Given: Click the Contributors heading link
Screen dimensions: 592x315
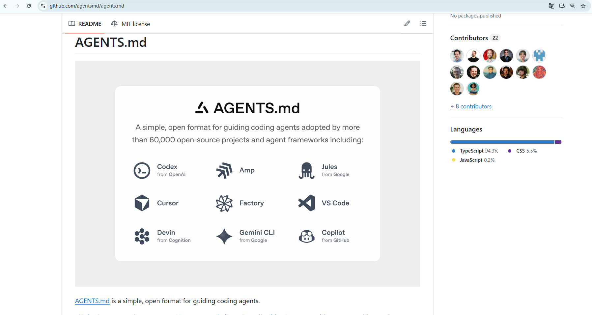Looking at the screenshot, I should pyautogui.click(x=469, y=38).
